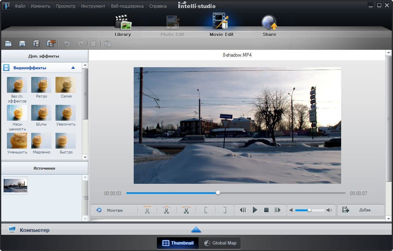Open the Файл menu

pyautogui.click(x=20, y=6)
